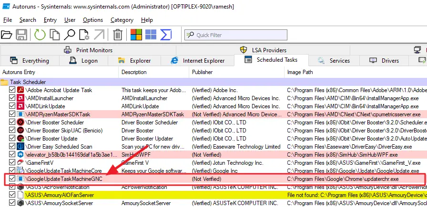Click the AMDInstallLauncher row icon
Screen dimensions: 427x207
pos(20,98)
